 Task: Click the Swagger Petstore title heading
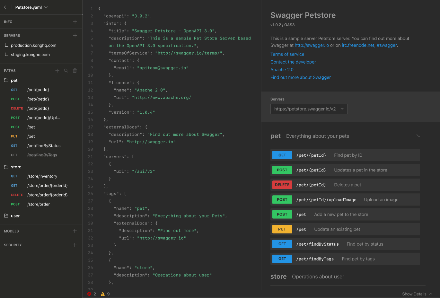pos(303,15)
